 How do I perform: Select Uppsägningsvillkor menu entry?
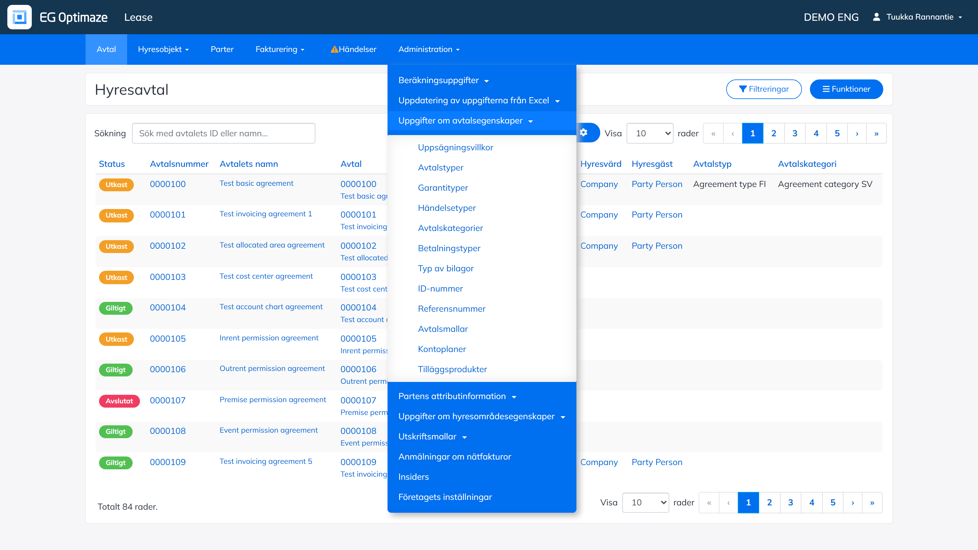point(455,147)
